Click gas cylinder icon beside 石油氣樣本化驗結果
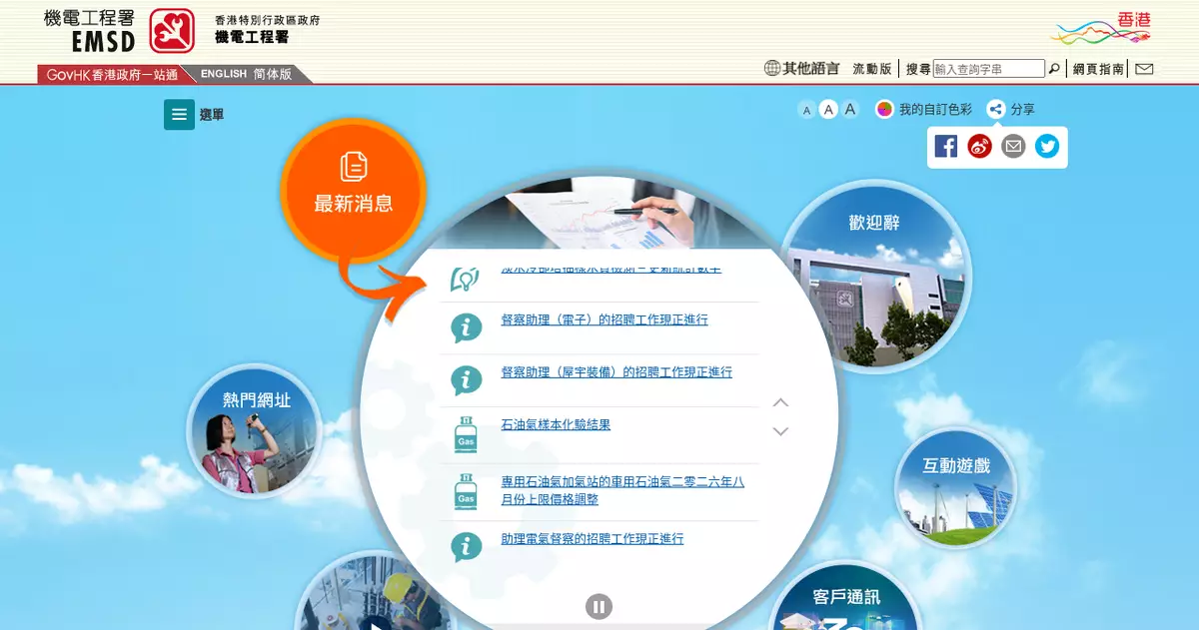The height and width of the screenshot is (630, 1199). 466,434
